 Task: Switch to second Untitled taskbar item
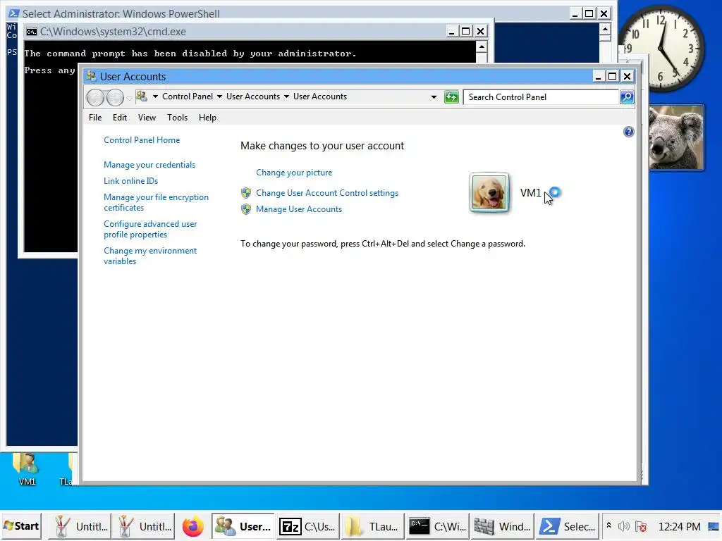pyautogui.click(x=143, y=526)
